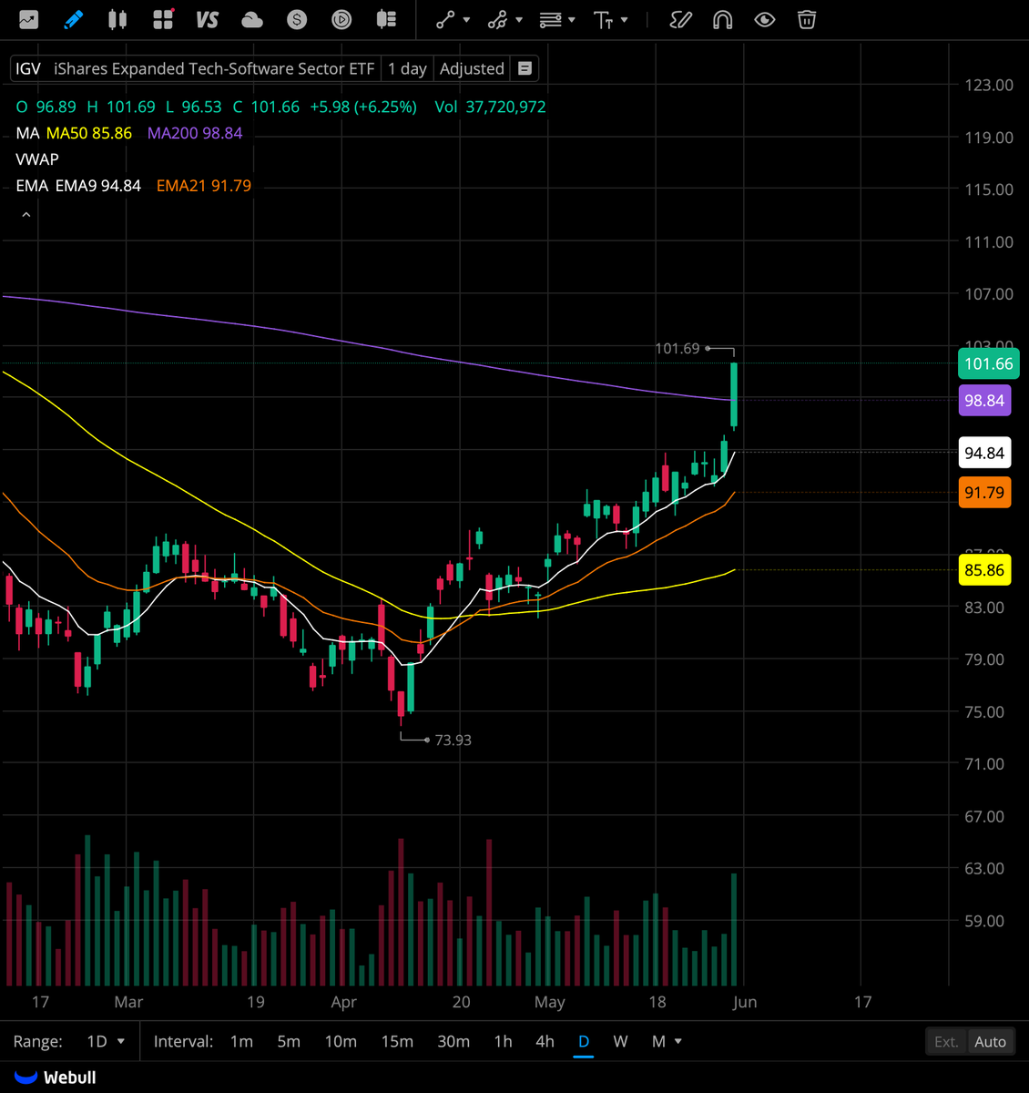The width and height of the screenshot is (1029, 1093).
Task: Select the W weekly interval
Action: click(x=620, y=1041)
